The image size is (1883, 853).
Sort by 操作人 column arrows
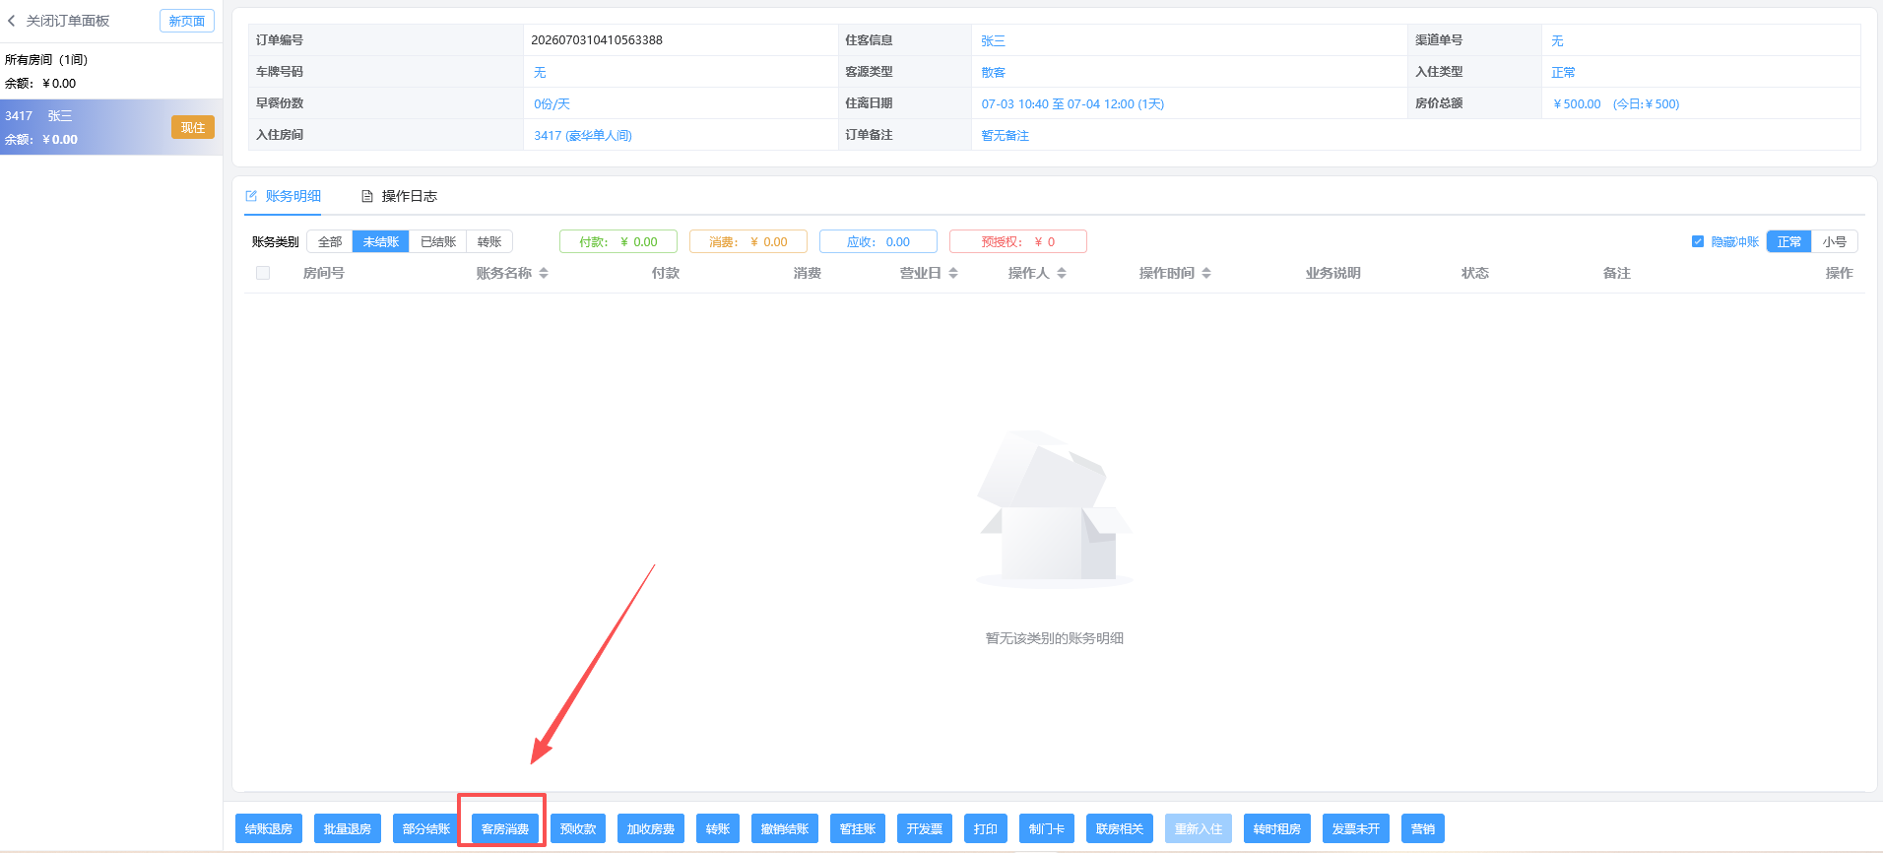coord(1062,273)
